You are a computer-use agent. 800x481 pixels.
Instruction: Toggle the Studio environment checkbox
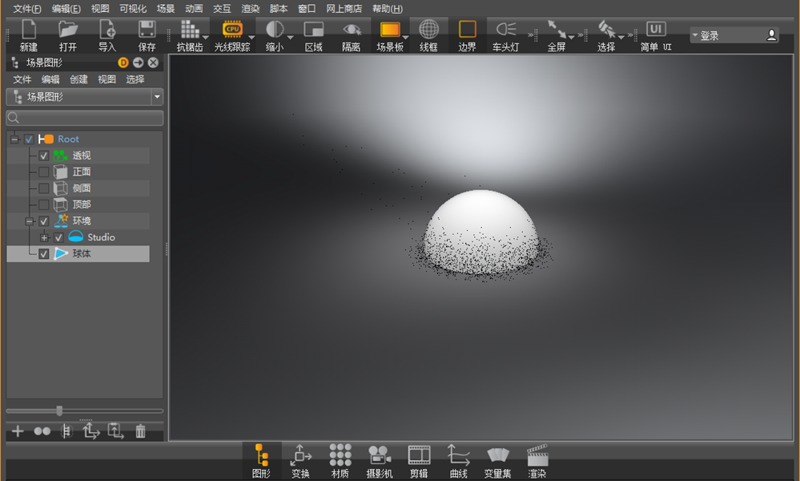pos(58,237)
